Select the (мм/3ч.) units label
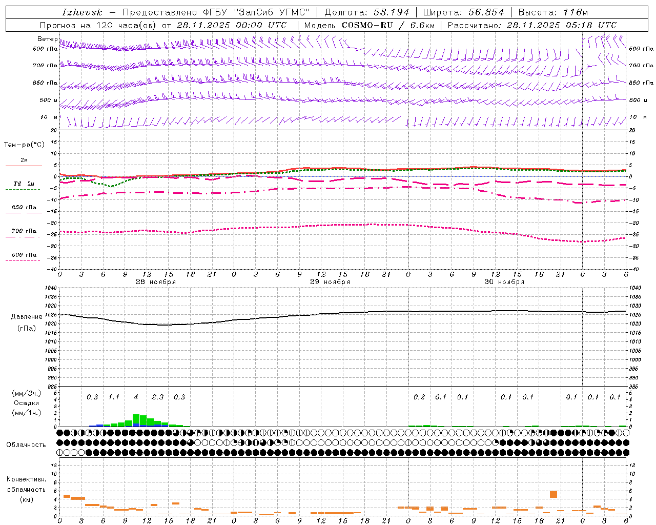Screen dimensions: 656x525 point(27,393)
